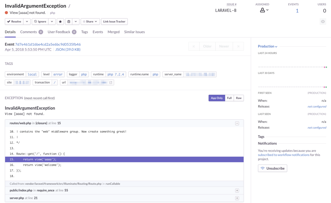Open the delete options dropdown arrow
331x203 pixels.
pos(76,22)
